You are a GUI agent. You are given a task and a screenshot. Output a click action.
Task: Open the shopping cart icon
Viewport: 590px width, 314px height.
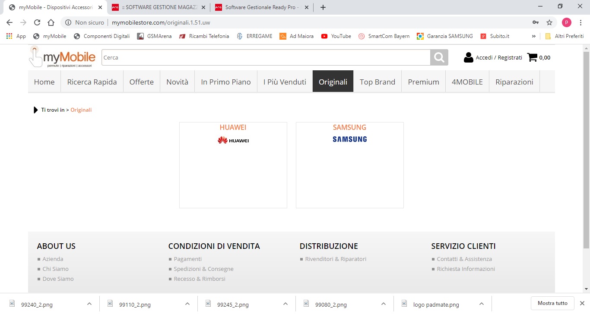[x=532, y=57]
